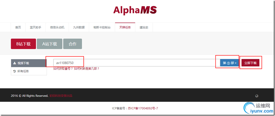Image resolution: width=275 pixels, height=116 pixels.
Task: Open the 苏ICP备17004892号-7 link
Action: [143, 108]
